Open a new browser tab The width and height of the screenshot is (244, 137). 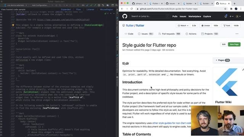(234, 3)
